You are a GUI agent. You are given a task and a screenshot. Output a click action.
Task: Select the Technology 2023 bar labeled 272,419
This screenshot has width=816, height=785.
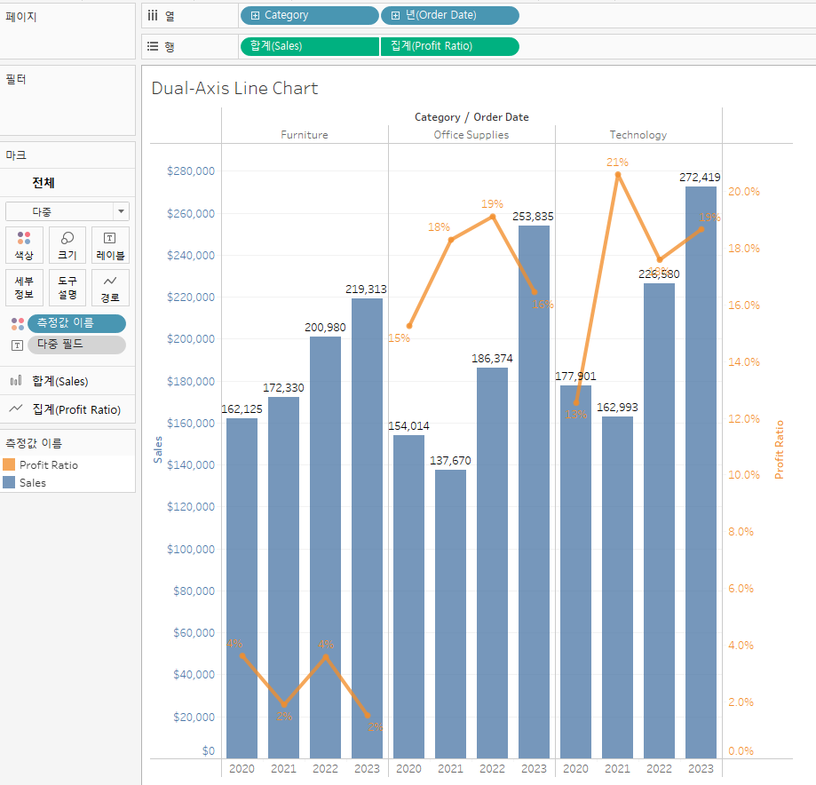pyautogui.click(x=701, y=472)
